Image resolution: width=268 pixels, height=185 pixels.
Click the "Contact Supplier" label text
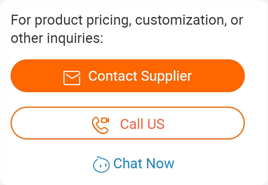140,76
